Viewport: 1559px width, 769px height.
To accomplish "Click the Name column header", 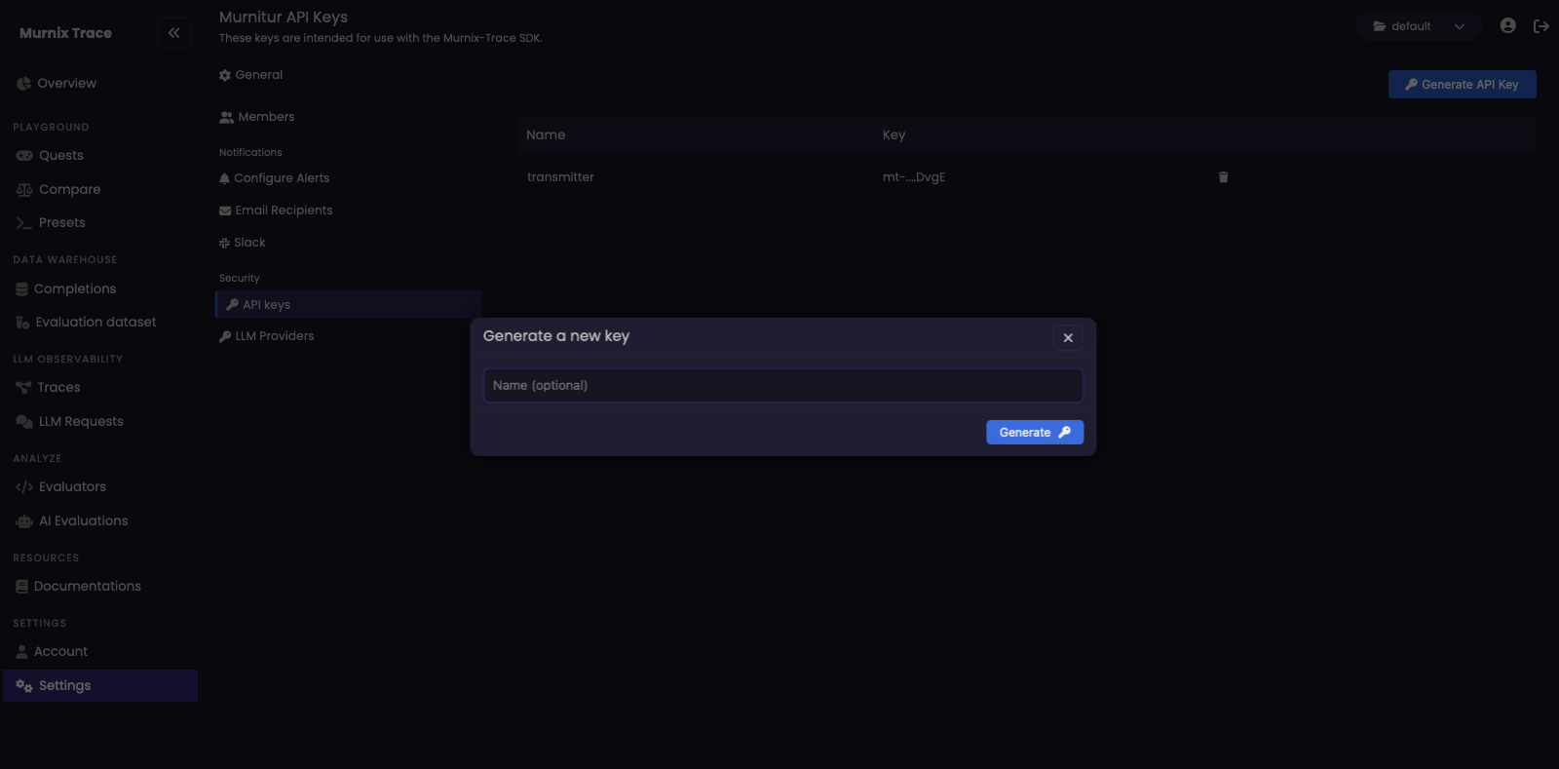I will [546, 135].
